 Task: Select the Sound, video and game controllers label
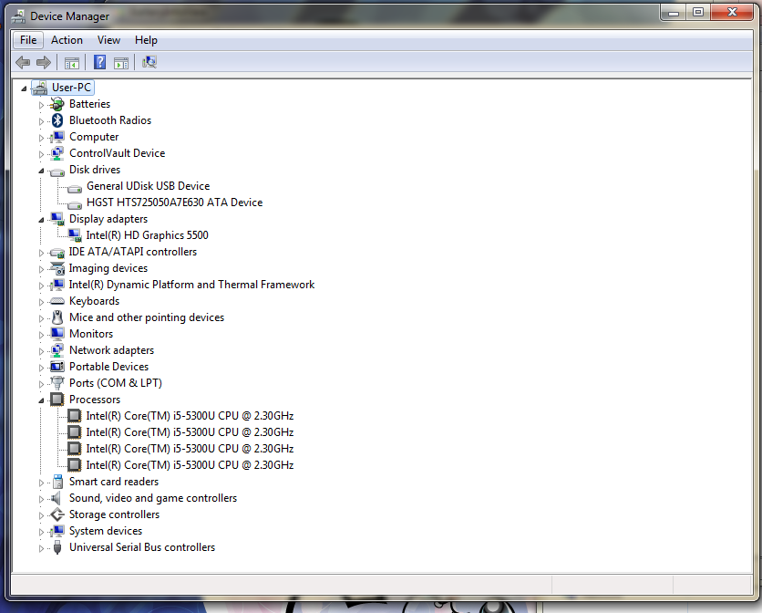point(153,498)
